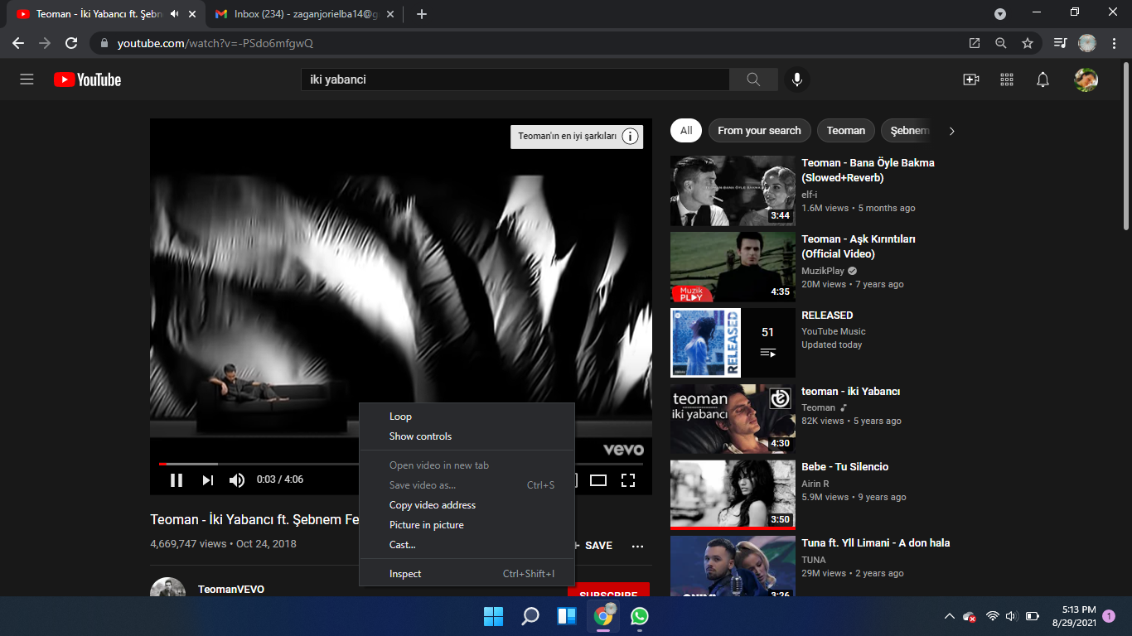Open Windows taskbar search
1132x636 pixels.
530,616
